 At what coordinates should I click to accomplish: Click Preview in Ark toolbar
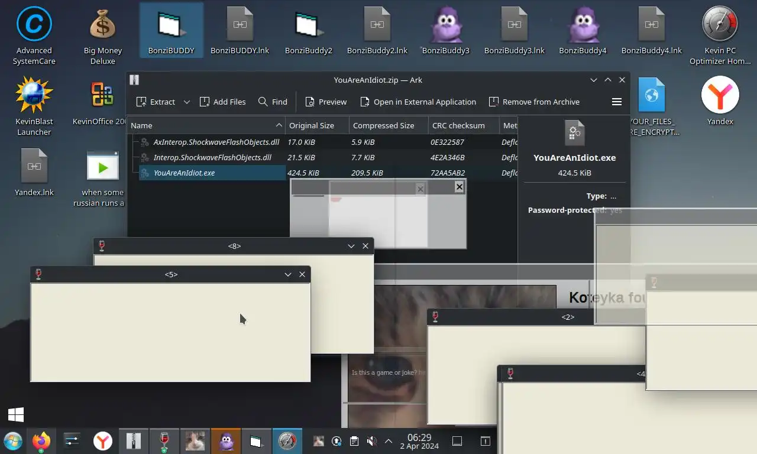(x=326, y=102)
